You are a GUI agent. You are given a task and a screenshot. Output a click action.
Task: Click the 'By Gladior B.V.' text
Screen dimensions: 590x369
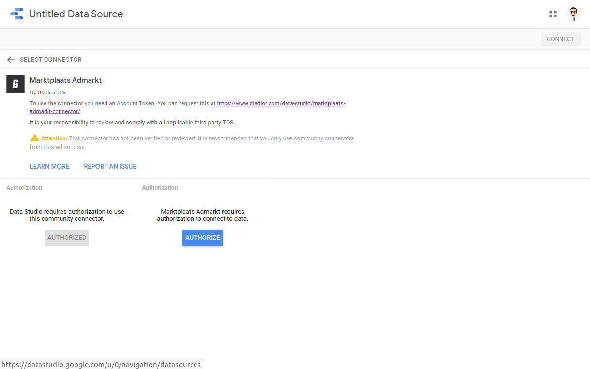point(48,92)
